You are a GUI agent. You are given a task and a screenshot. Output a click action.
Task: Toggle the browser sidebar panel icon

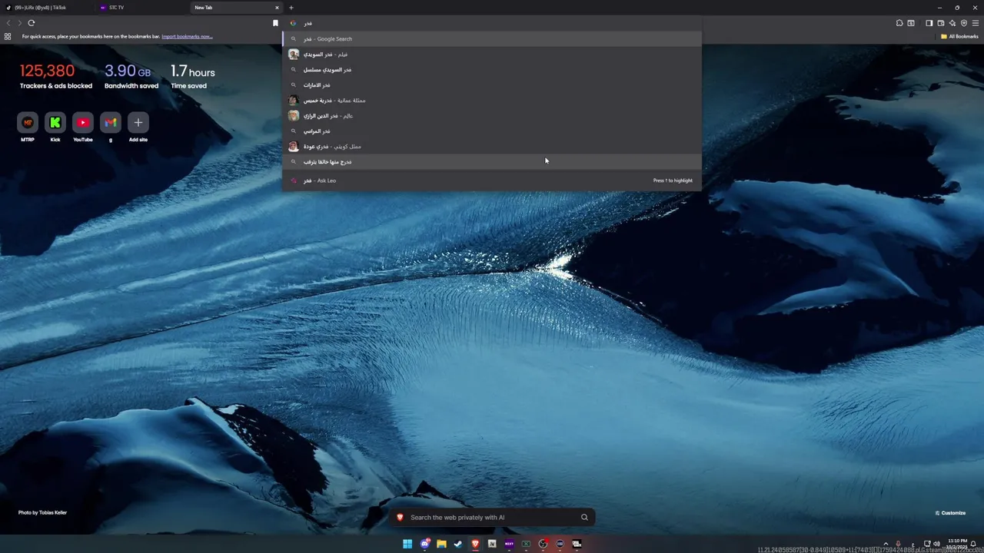coord(929,23)
